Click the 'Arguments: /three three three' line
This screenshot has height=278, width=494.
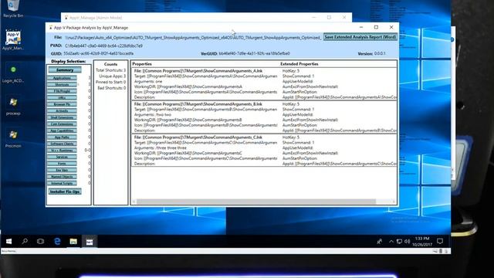click(161, 147)
